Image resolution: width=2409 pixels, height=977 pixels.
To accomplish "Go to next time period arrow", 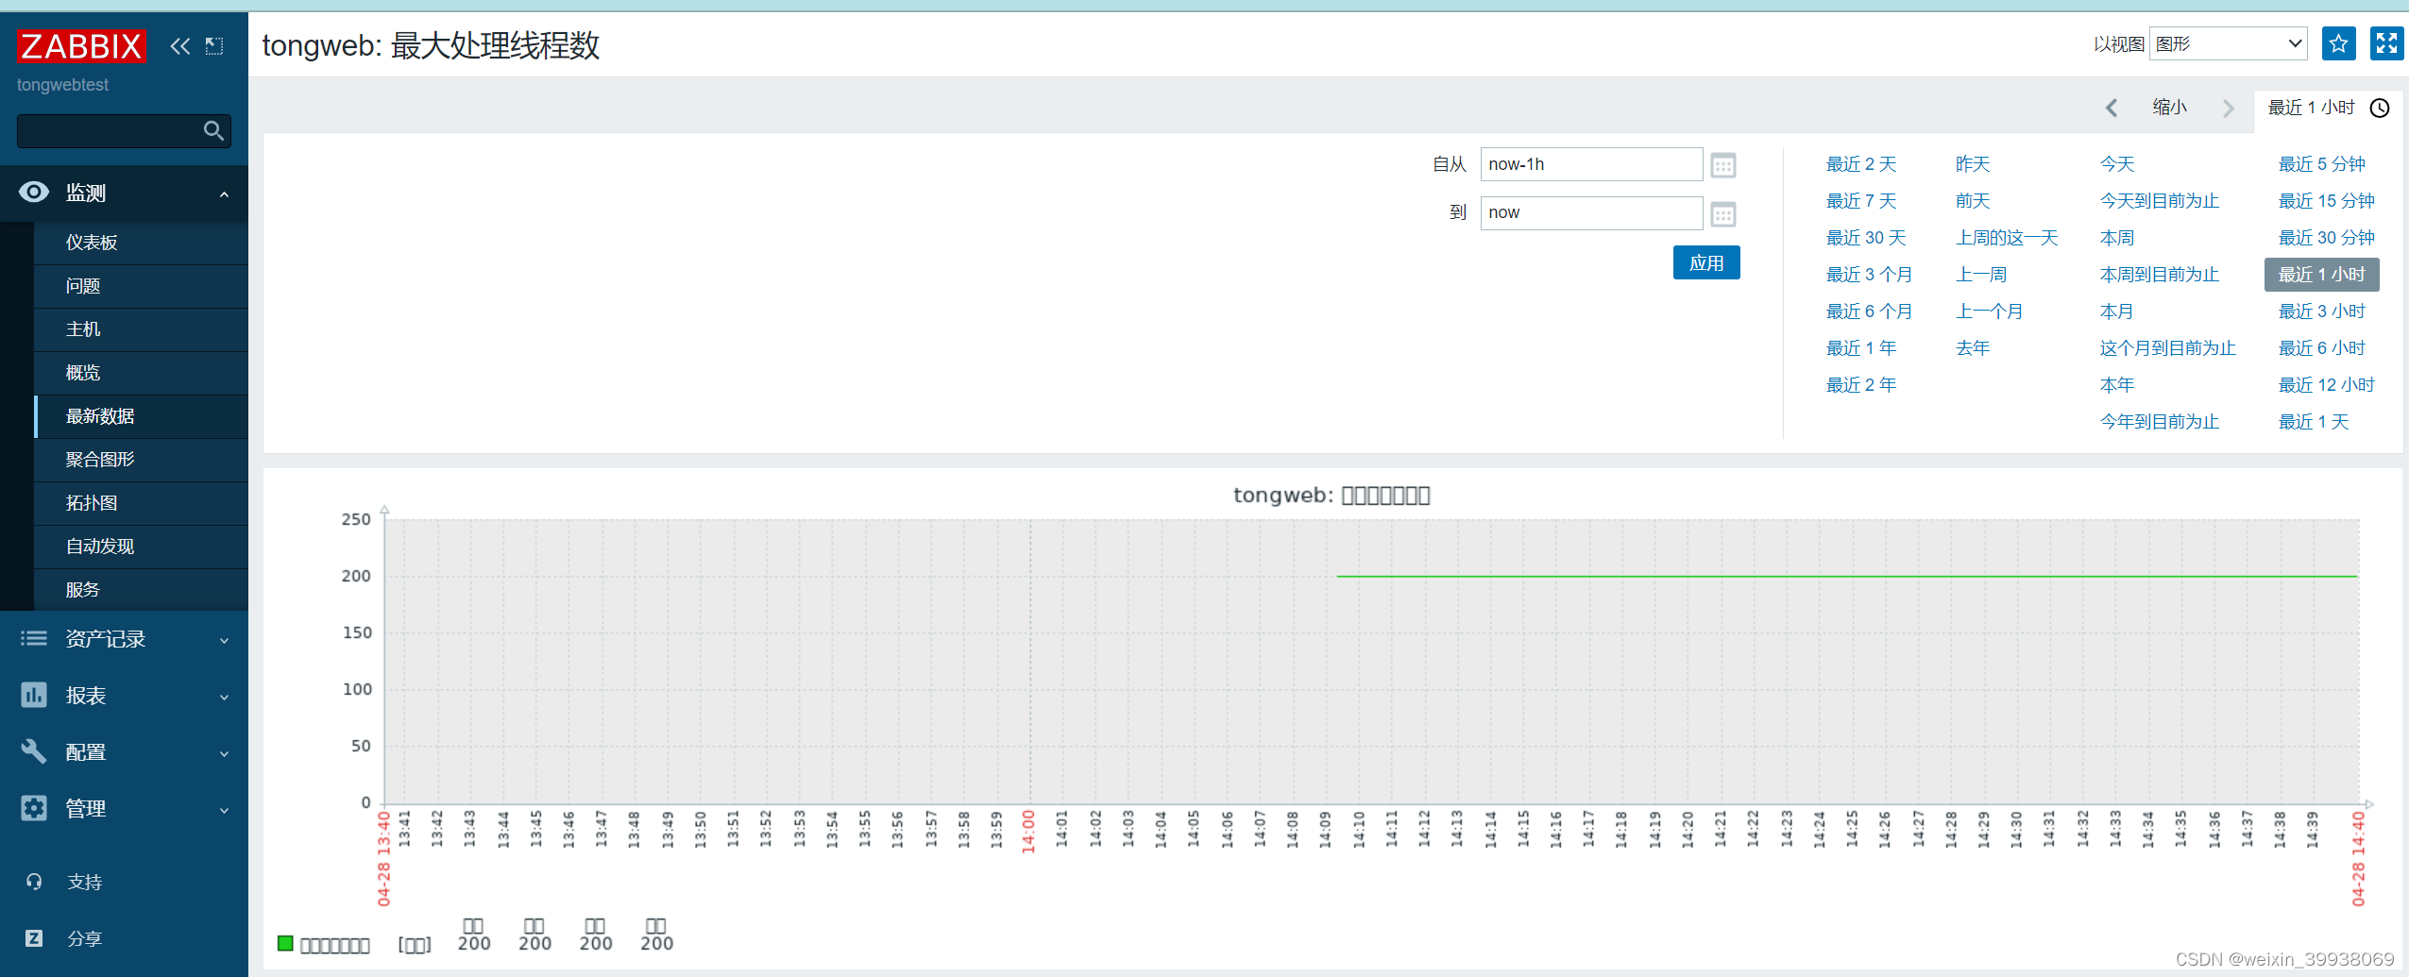I will point(2229,108).
